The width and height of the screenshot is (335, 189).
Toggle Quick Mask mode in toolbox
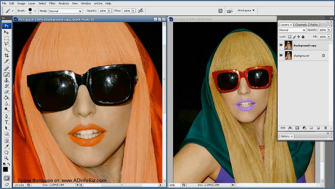point(7,178)
